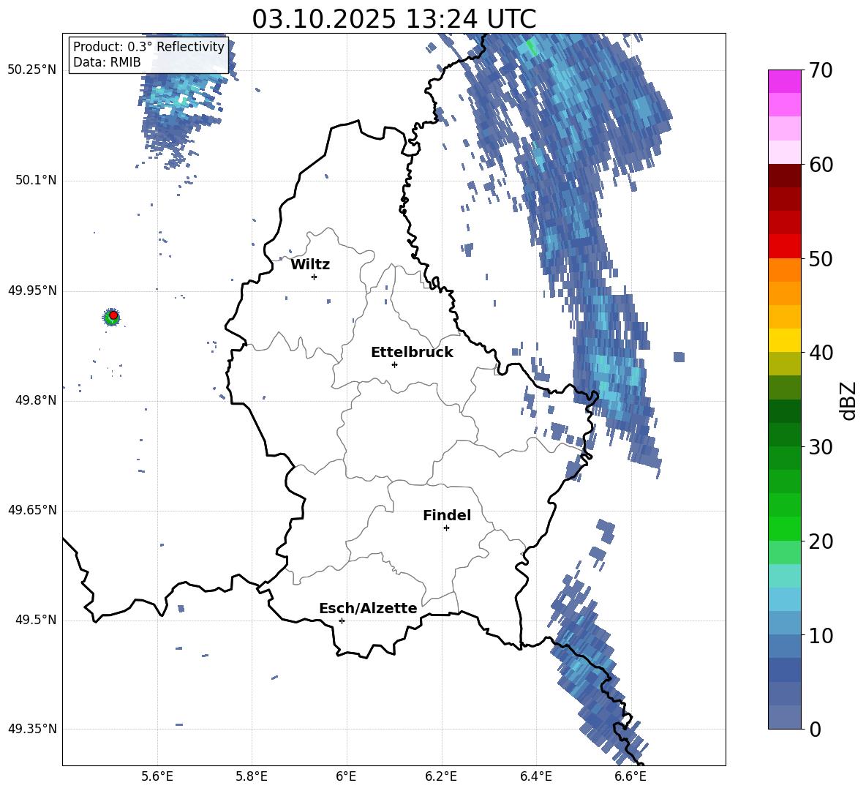This screenshot has width=866, height=791.
Task: Click the 49.35°N latitude tick label
Action: [32, 729]
